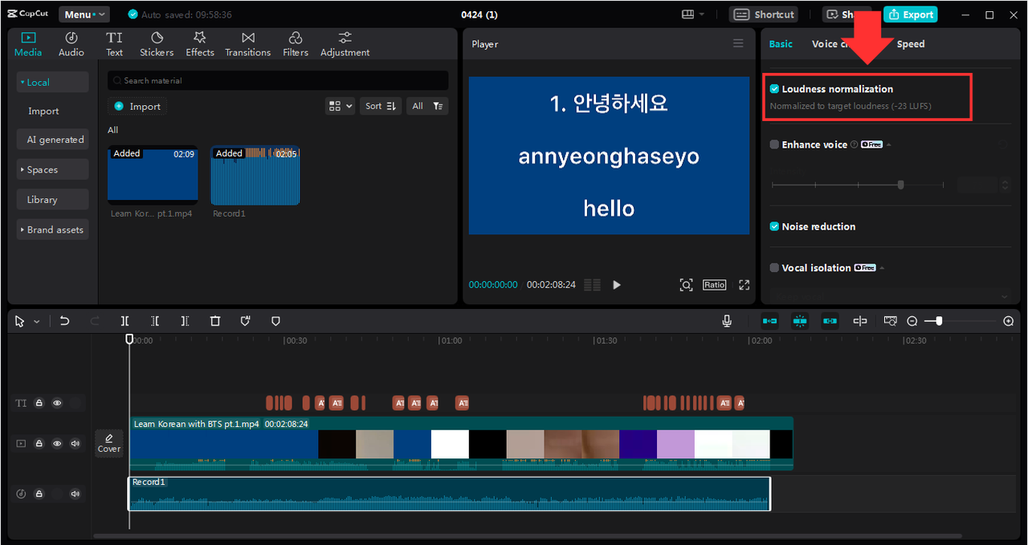Click the Delete left trim tool

[x=155, y=321]
